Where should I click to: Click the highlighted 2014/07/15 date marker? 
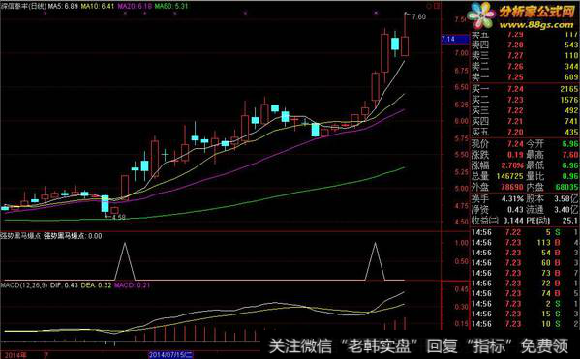pyautogui.click(x=170, y=355)
